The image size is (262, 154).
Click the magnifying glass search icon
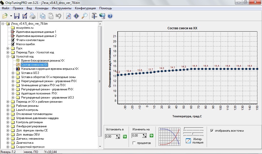point(84,16)
